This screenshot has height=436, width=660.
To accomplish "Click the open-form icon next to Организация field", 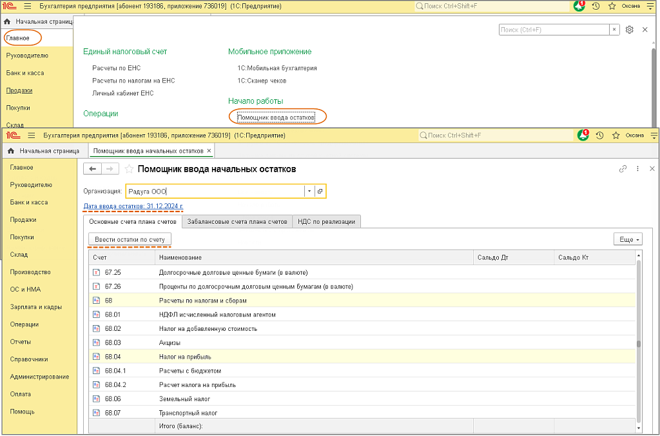I will coord(320,192).
